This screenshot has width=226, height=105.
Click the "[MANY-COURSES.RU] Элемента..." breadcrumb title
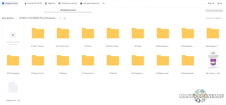pos(38,18)
